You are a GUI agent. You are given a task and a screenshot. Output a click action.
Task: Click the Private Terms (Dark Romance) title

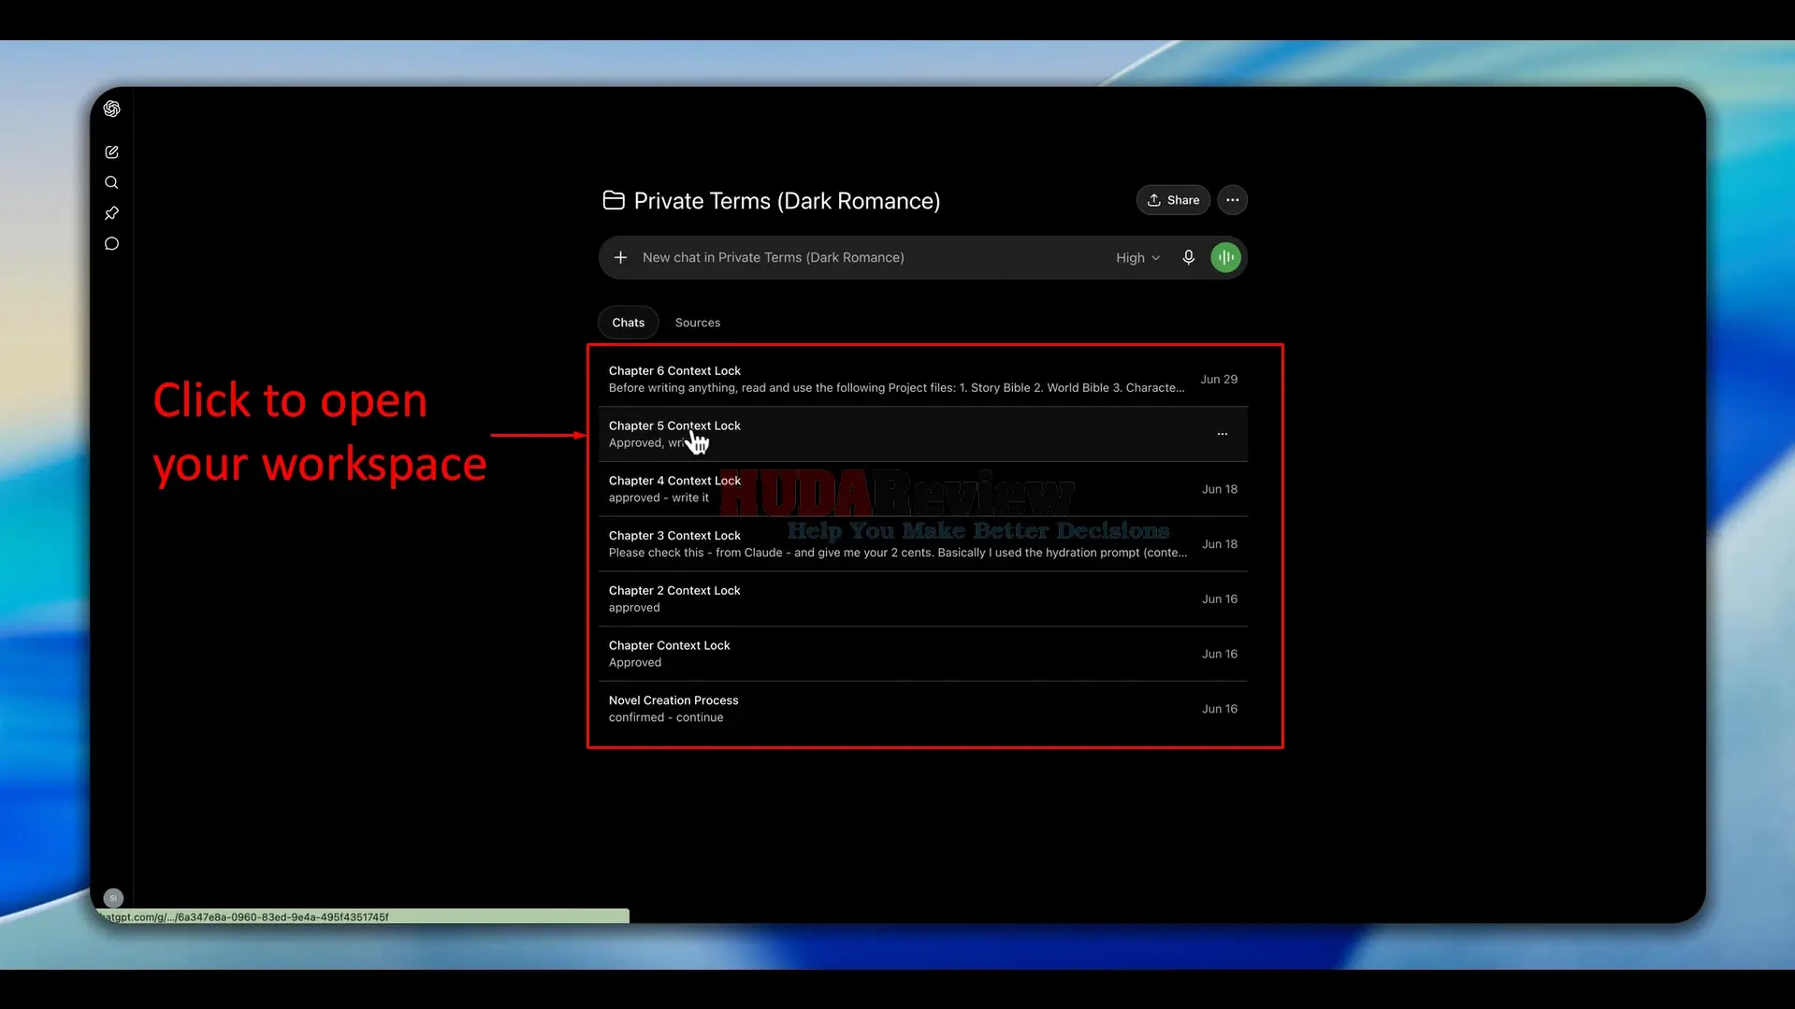pos(787,201)
